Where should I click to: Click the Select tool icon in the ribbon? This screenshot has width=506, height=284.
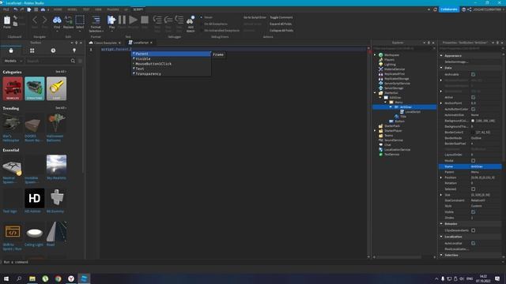click(x=80, y=20)
